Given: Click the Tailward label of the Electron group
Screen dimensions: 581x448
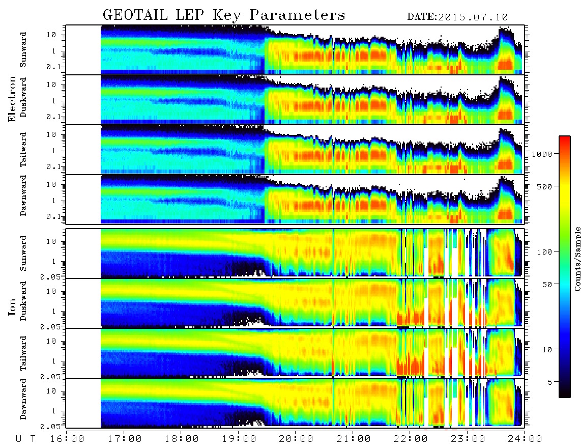Looking at the screenshot, I should [23, 150].
